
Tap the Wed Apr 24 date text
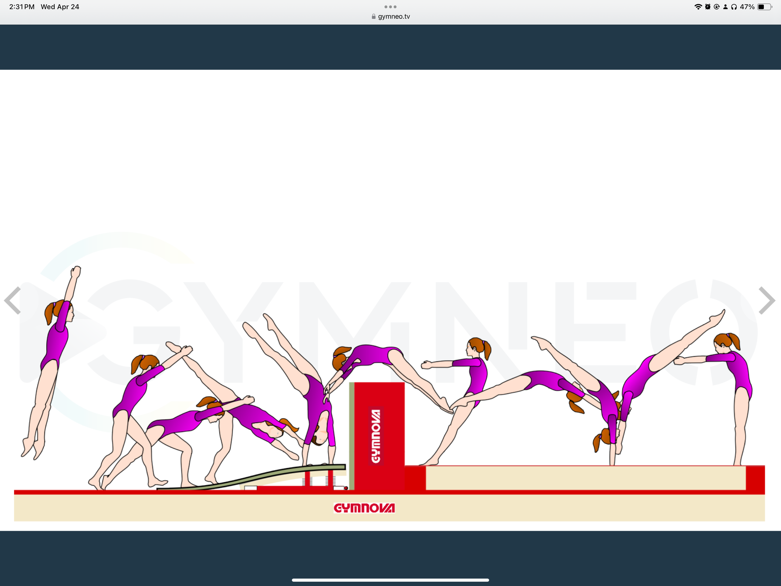coord(60,7)
